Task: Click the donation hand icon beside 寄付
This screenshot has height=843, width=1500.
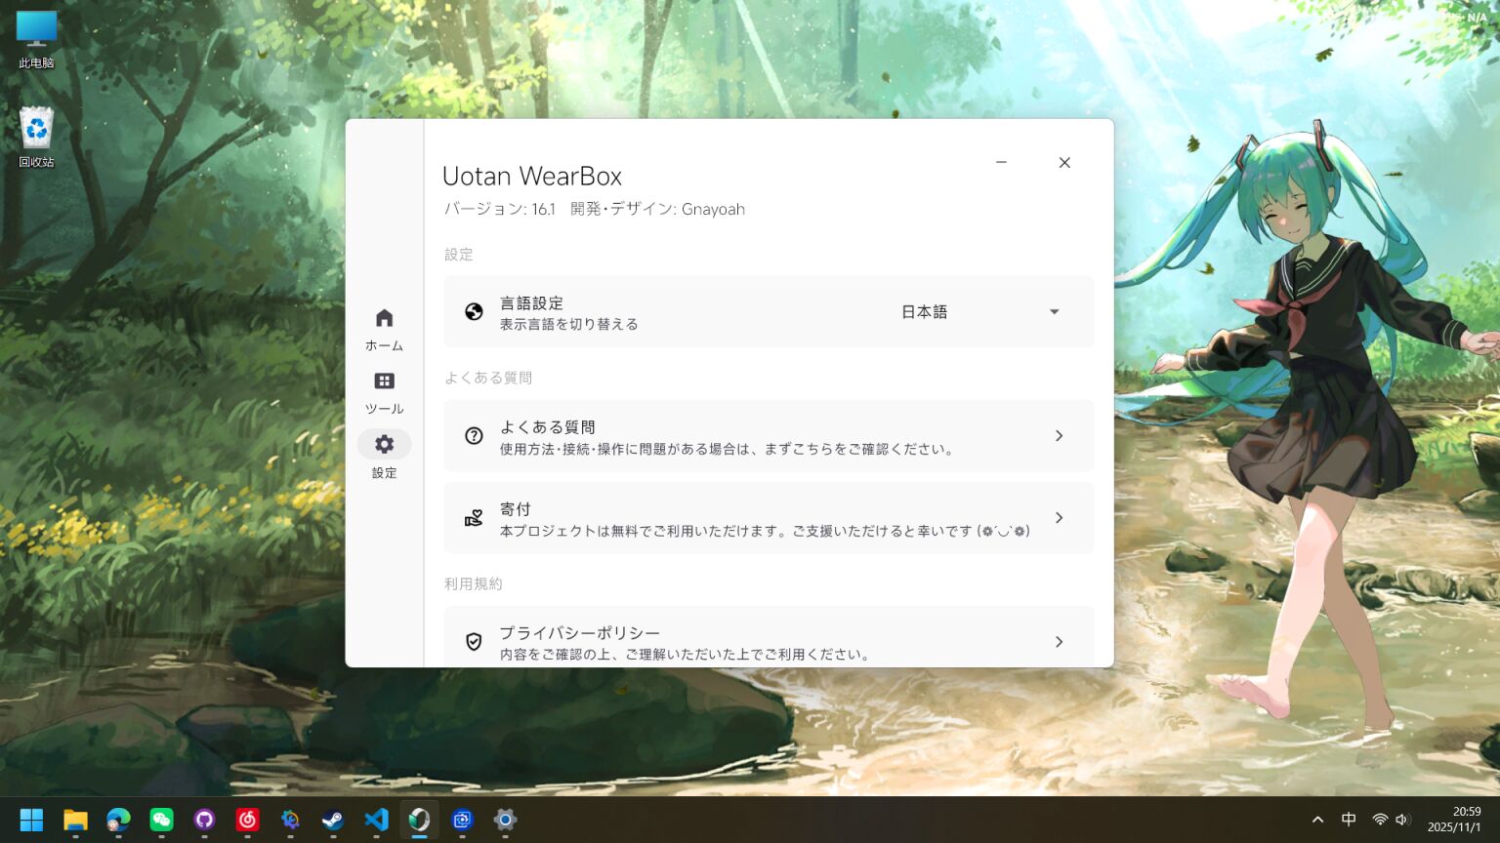Action: (474, 518)
